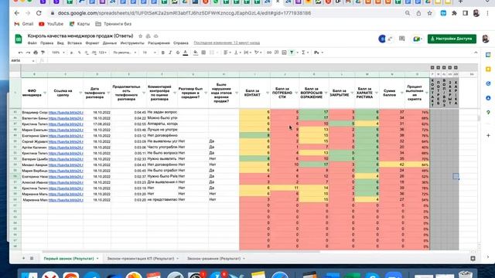
Task: Open Google Keep side panel
Action: [x=488, y=69]
